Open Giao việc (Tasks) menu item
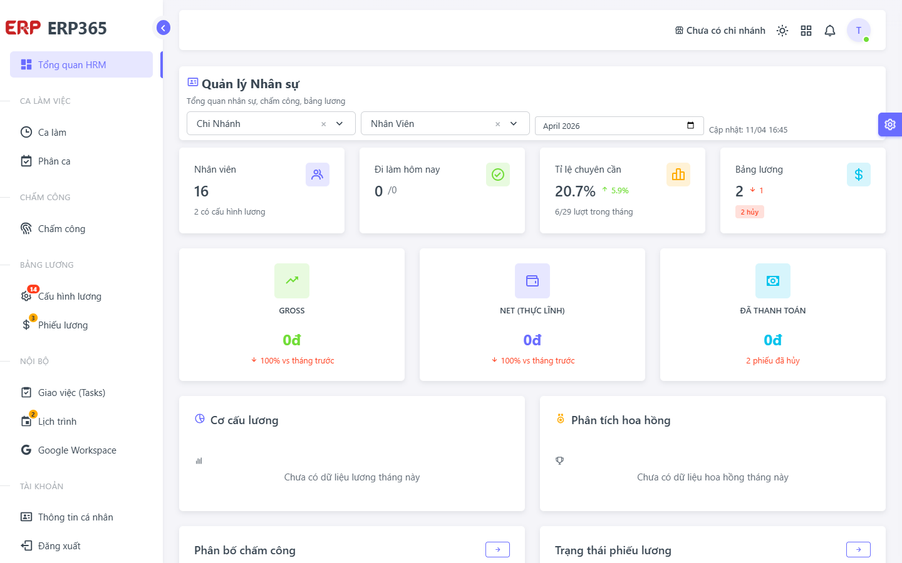The height and width of the screenshot is (563, 902). 81,392
